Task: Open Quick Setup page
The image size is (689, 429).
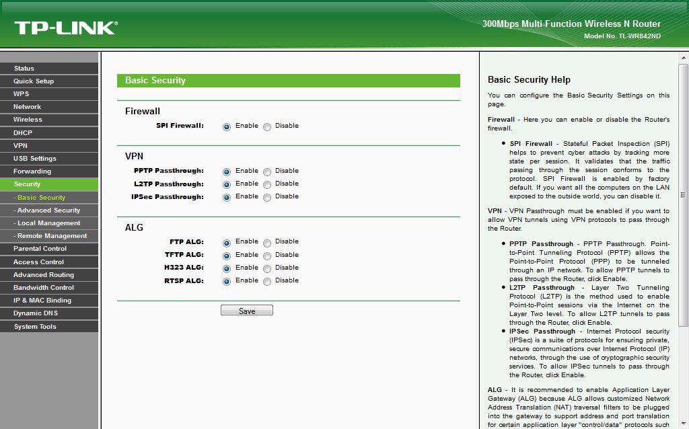Action: tap(49, 81)
